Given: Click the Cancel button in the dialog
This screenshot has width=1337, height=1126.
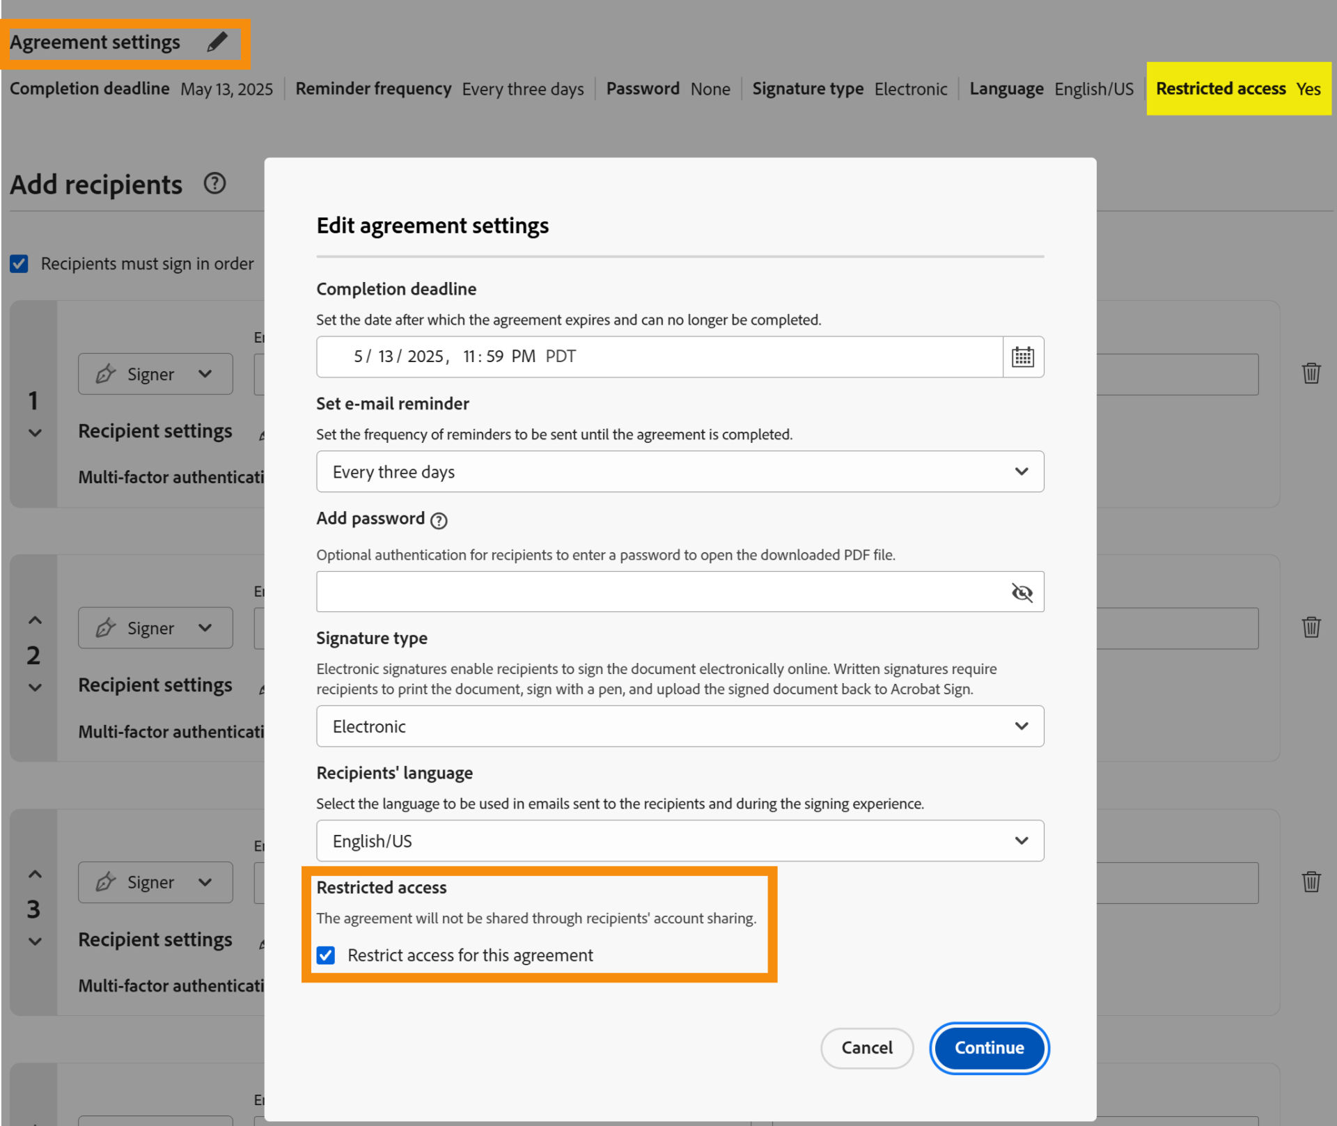Looking at the screenshot, I should [x=866, y=1048].
